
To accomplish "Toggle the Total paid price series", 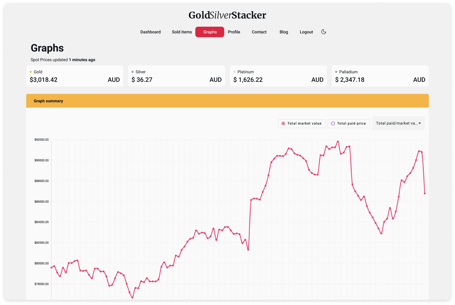I will tap(349, 123).
